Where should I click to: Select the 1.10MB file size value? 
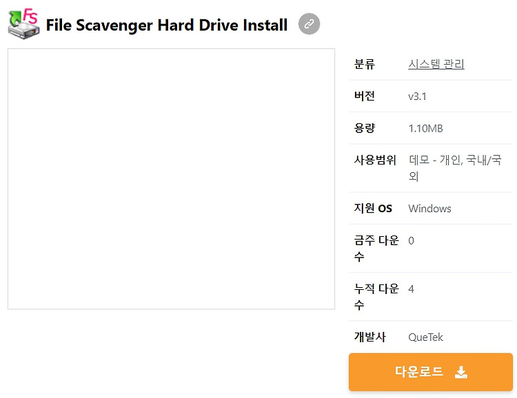tap(426, 128)
